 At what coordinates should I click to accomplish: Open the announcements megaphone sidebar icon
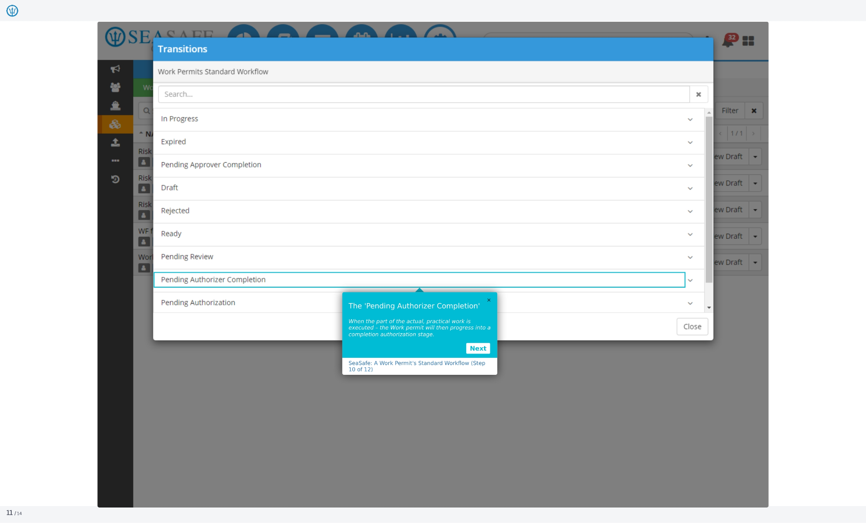(115, 69)
